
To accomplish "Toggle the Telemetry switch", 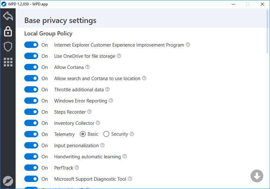I will pos(31,134).
